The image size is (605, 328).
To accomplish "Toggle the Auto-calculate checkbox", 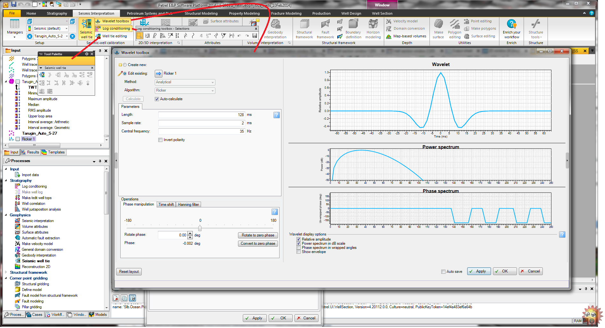I will [157, 99].
